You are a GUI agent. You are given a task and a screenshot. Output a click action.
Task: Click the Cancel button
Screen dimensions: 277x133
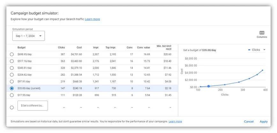point(249,122)
